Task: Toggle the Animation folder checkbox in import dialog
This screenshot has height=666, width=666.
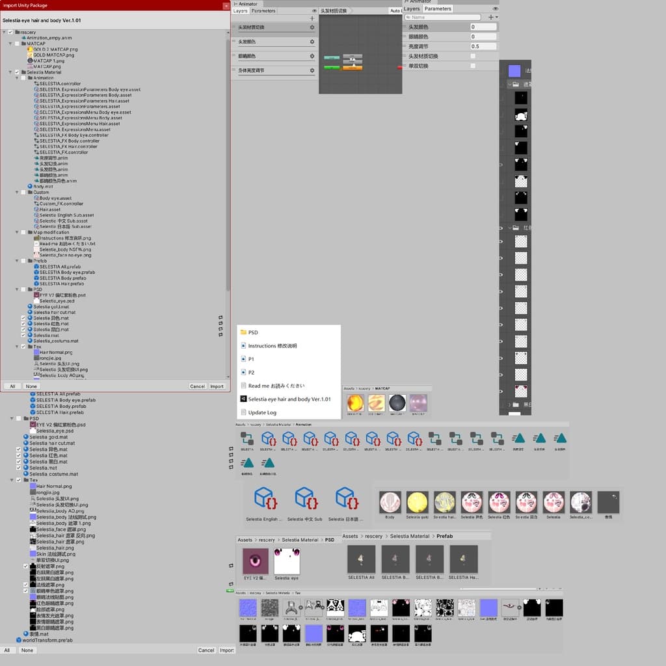Action: [x=23, y=78]
